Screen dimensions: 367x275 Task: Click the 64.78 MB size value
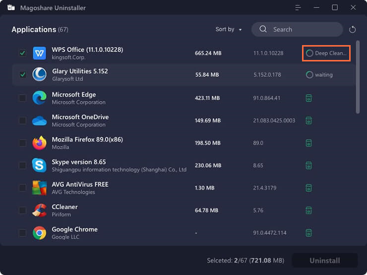[x=206, y=210]
